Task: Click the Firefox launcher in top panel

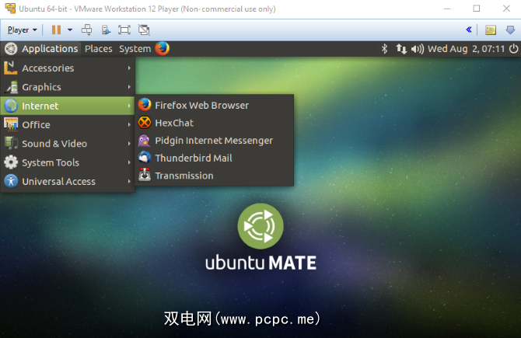Action: (162, 48)
